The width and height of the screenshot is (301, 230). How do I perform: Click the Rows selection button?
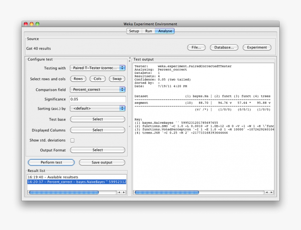pyautogui.click(x=78, y=79)
